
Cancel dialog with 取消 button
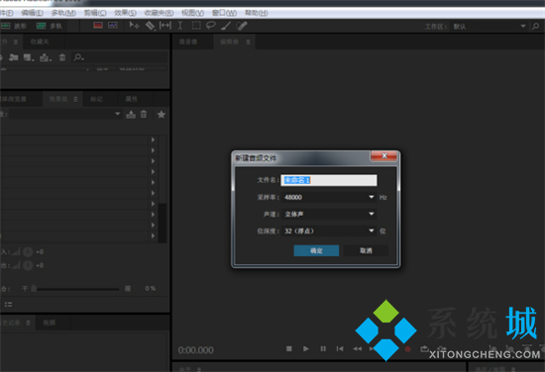[x=366, y=250]
